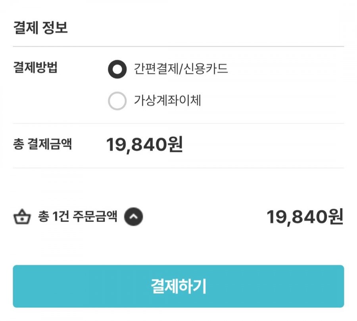Click the filled radio circle under 결제 정보

(117, 69)
